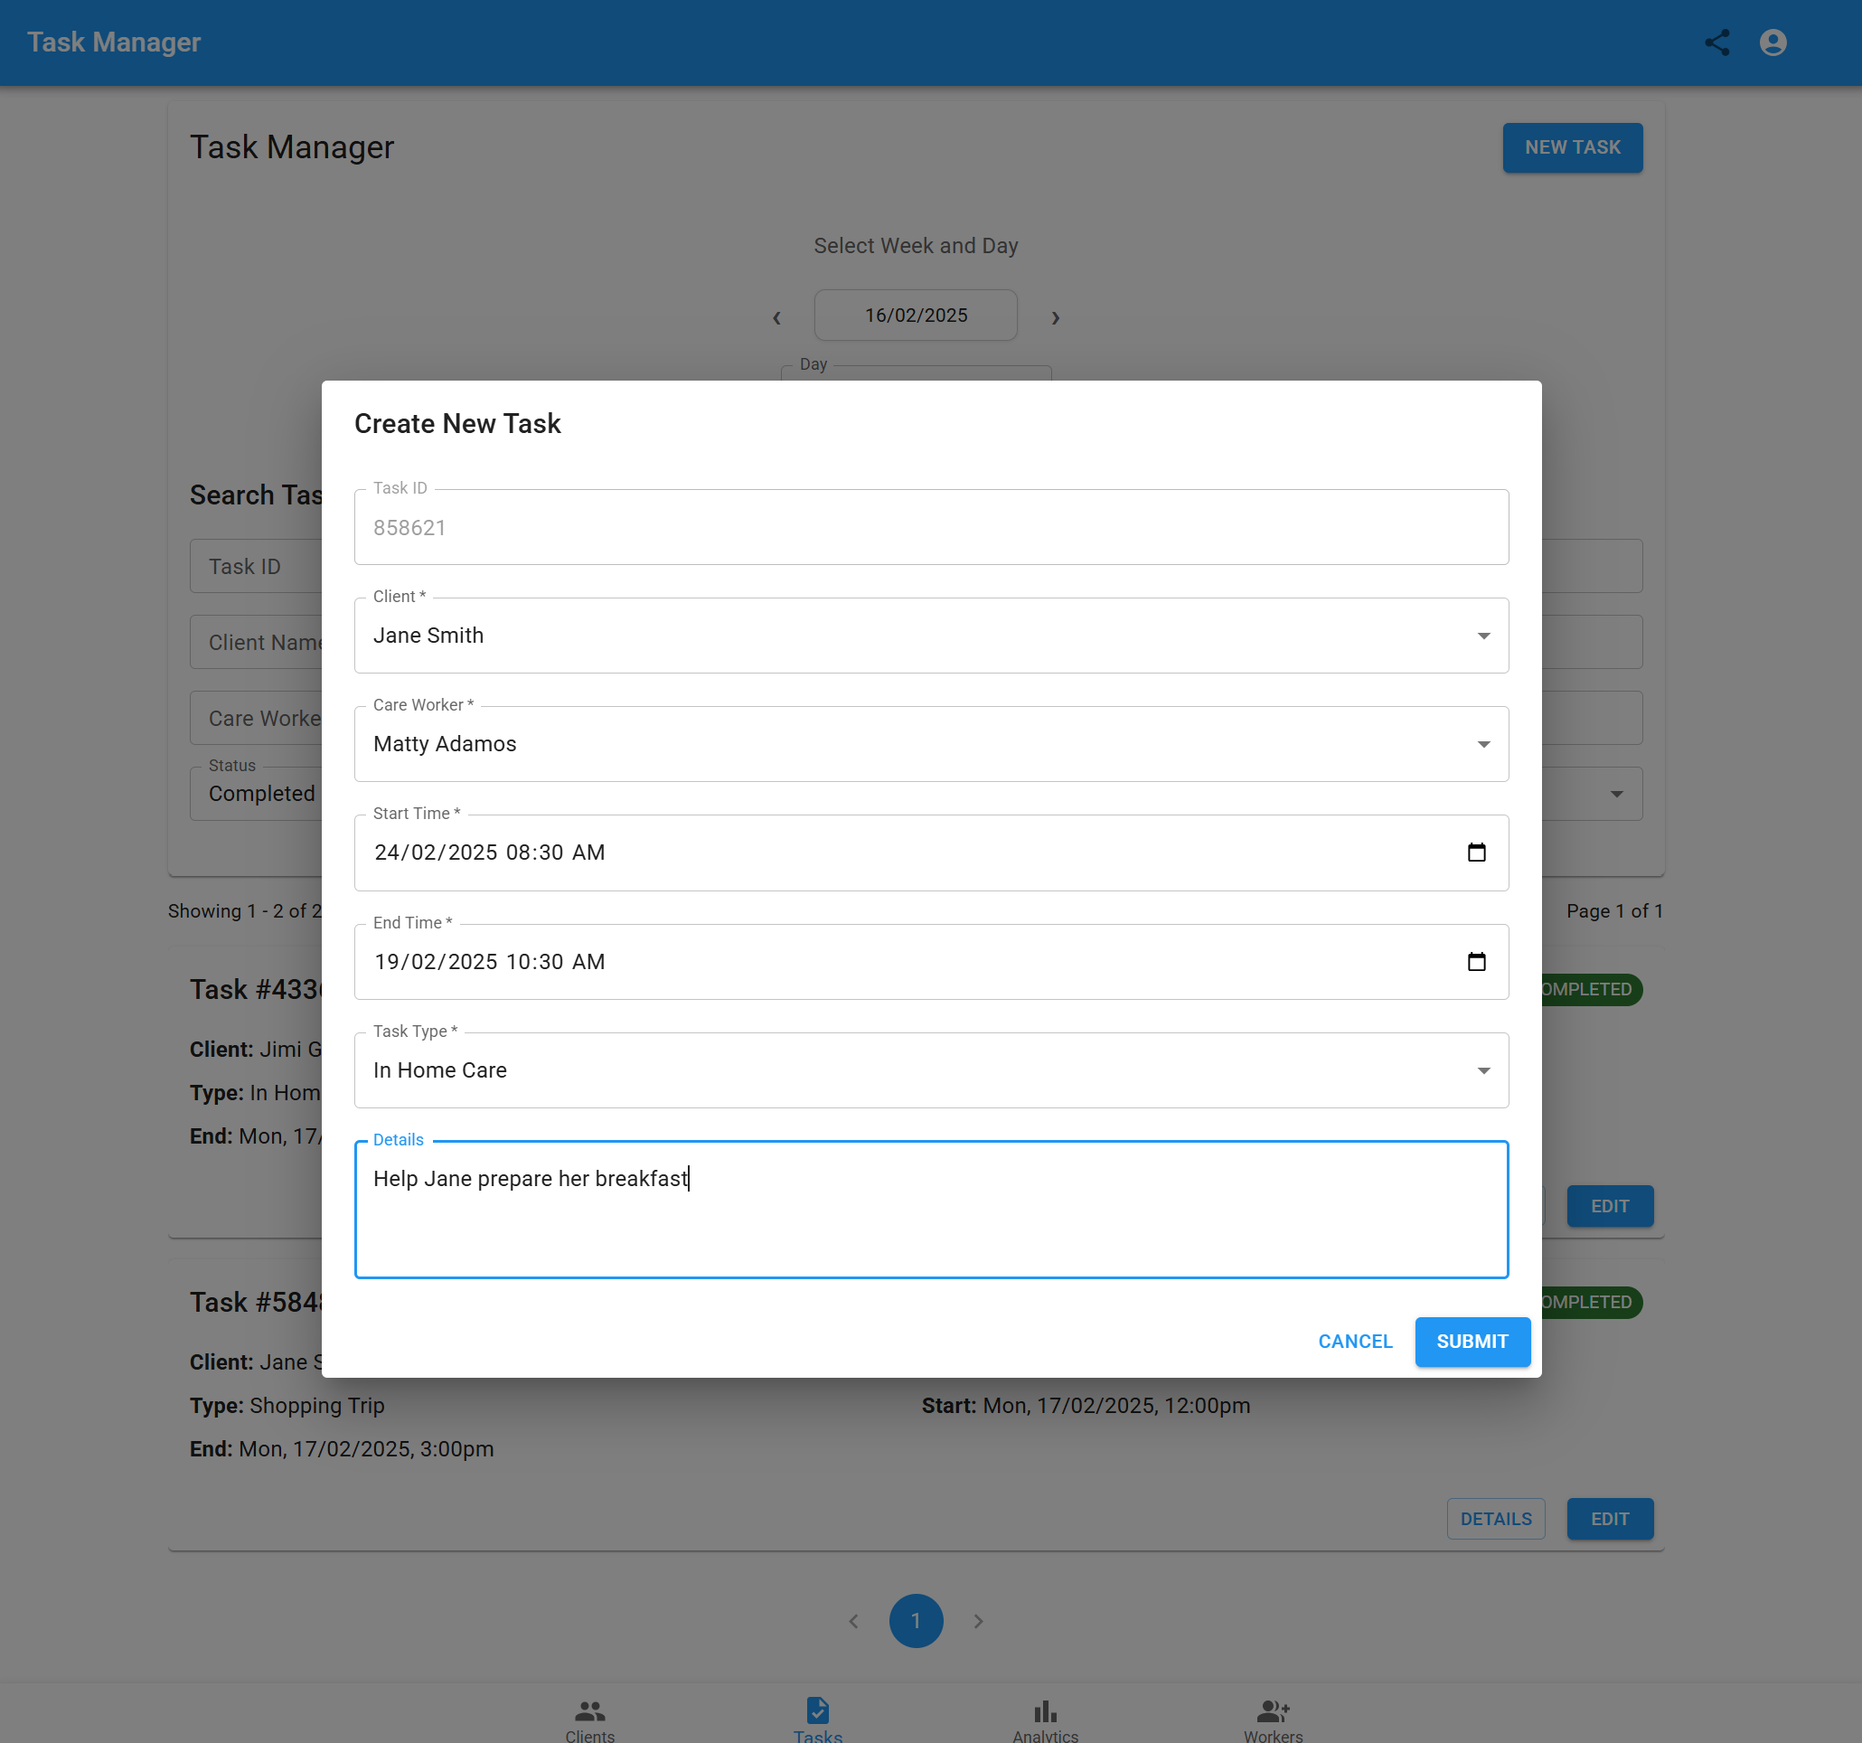This screenshot has width=1862, height=1743.
Task: Click the share icon in the header
Action: click(x=1716, y=42)
